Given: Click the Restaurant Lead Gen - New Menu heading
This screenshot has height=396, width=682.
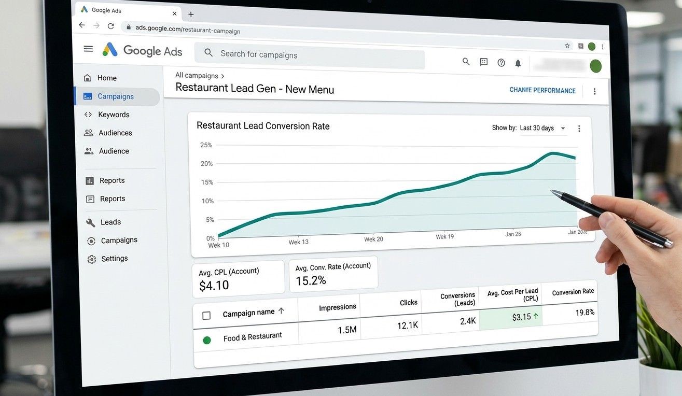Looking at the screenshot, I should pos(255,89).
